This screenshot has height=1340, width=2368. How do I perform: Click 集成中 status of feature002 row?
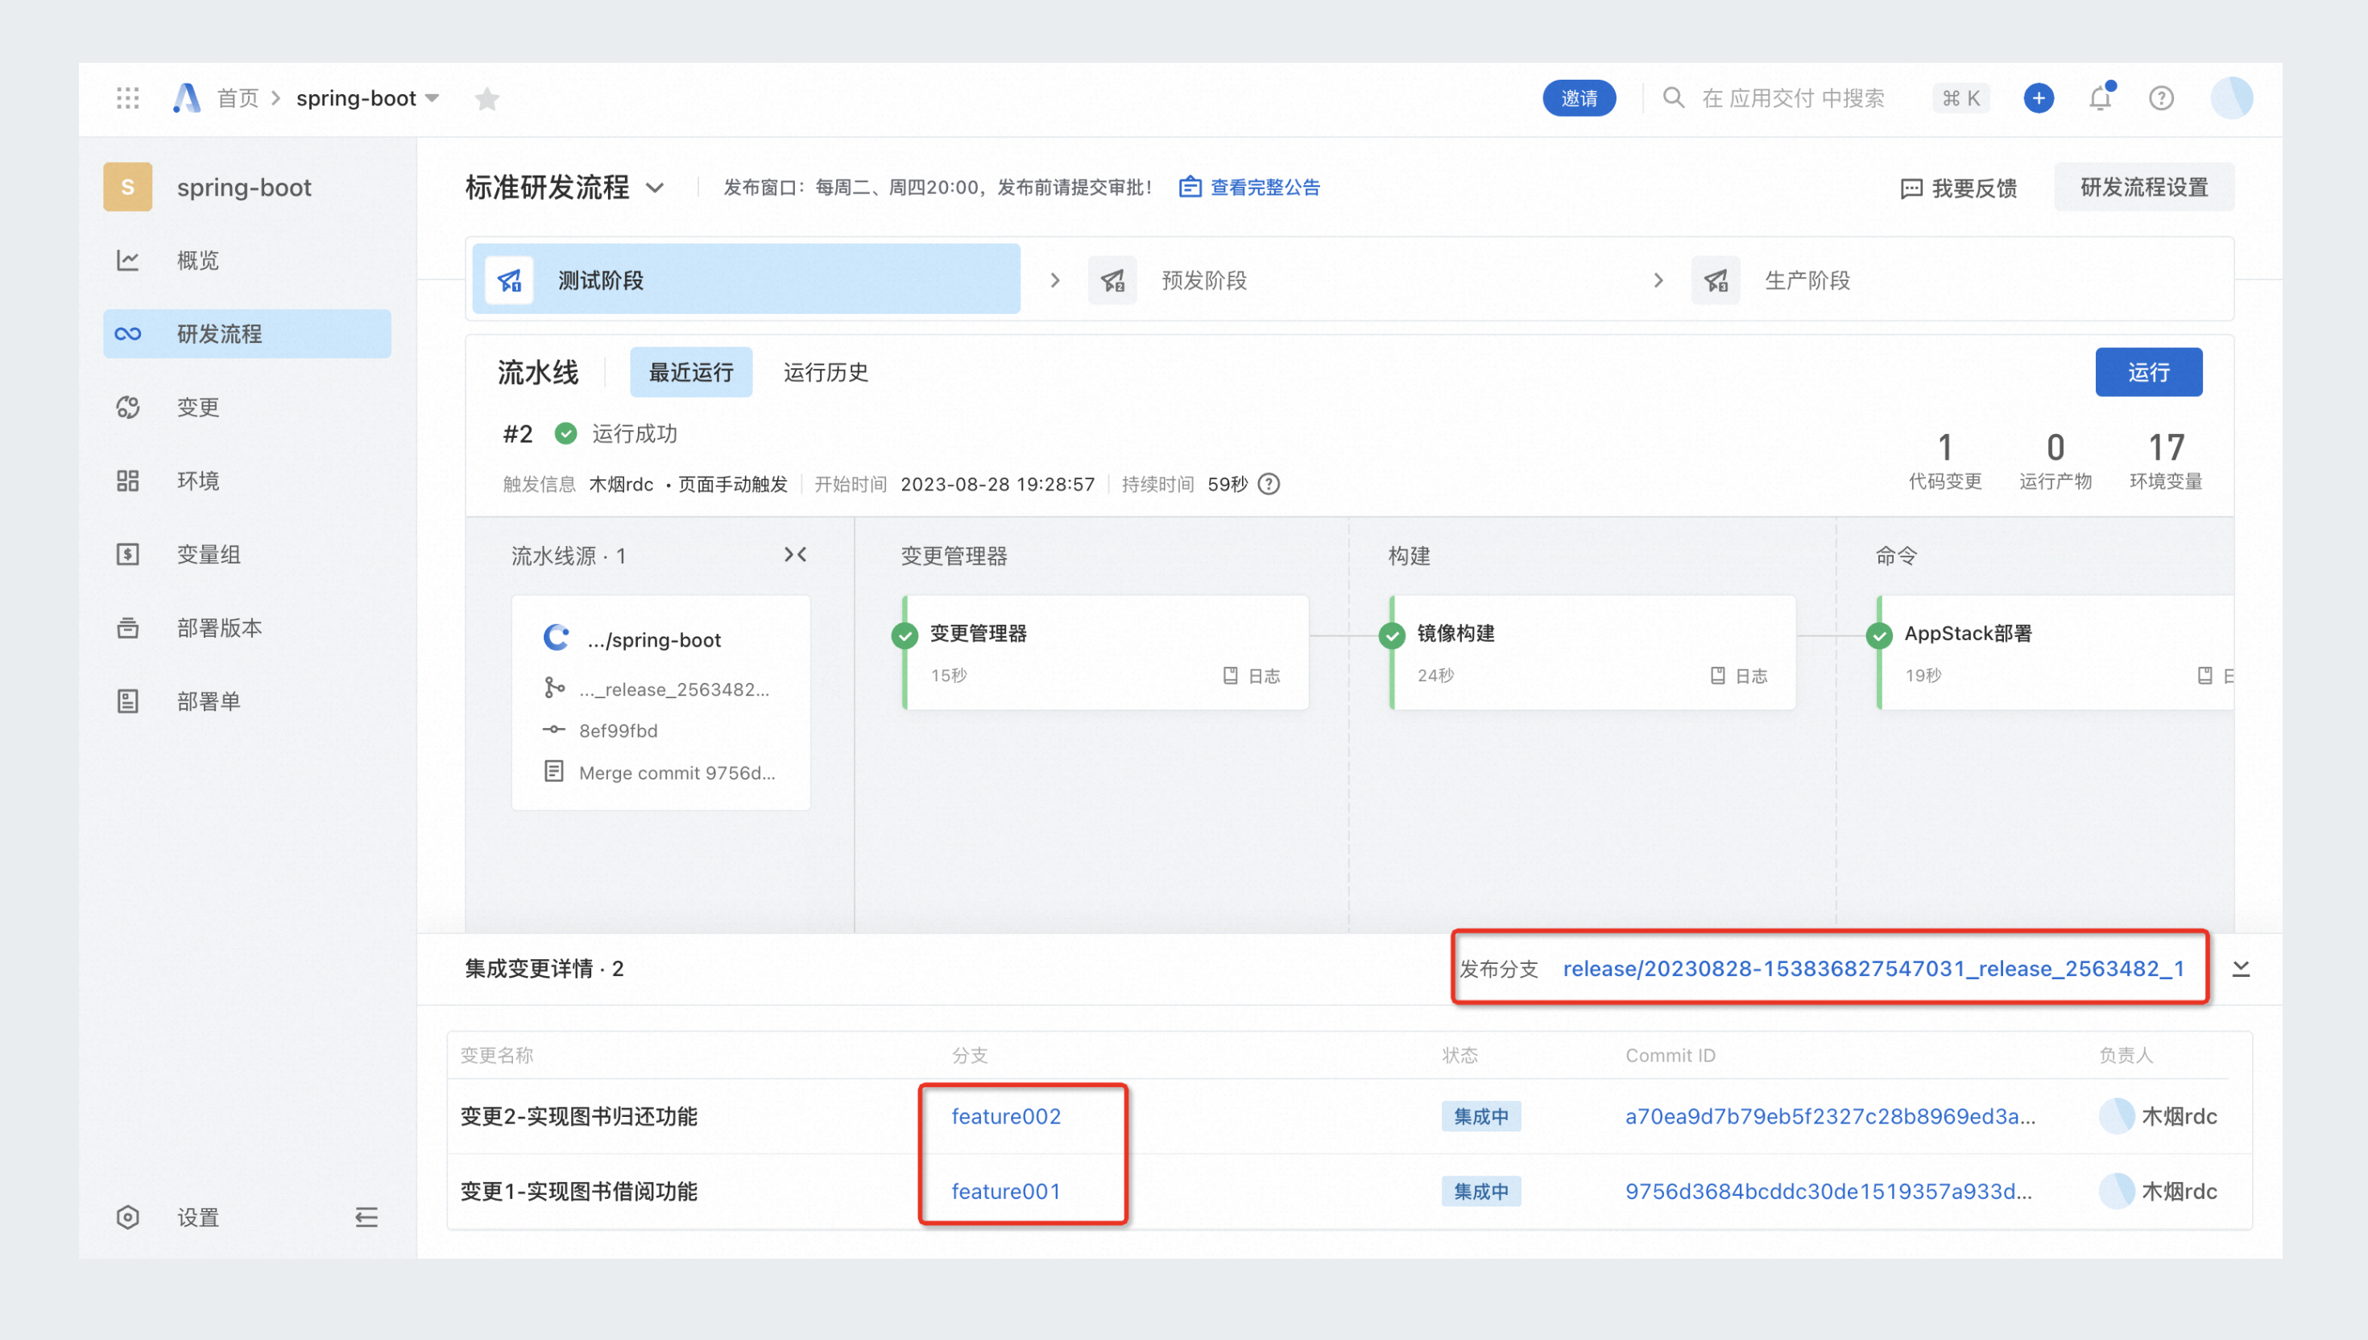pyautogui.click(x=1480, y=1117)
